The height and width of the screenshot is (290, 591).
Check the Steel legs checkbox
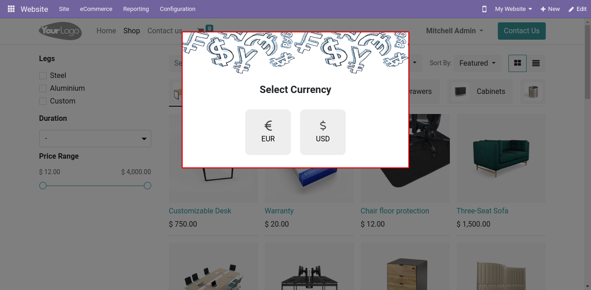pyautogui.click(x=43, y=76)
